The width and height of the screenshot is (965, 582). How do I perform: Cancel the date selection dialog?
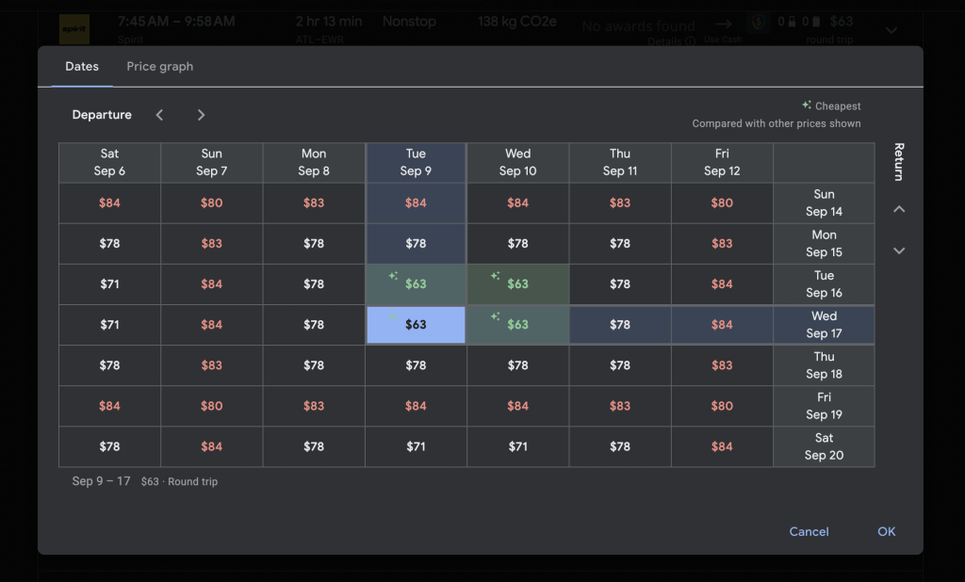(x=809, y=531)
